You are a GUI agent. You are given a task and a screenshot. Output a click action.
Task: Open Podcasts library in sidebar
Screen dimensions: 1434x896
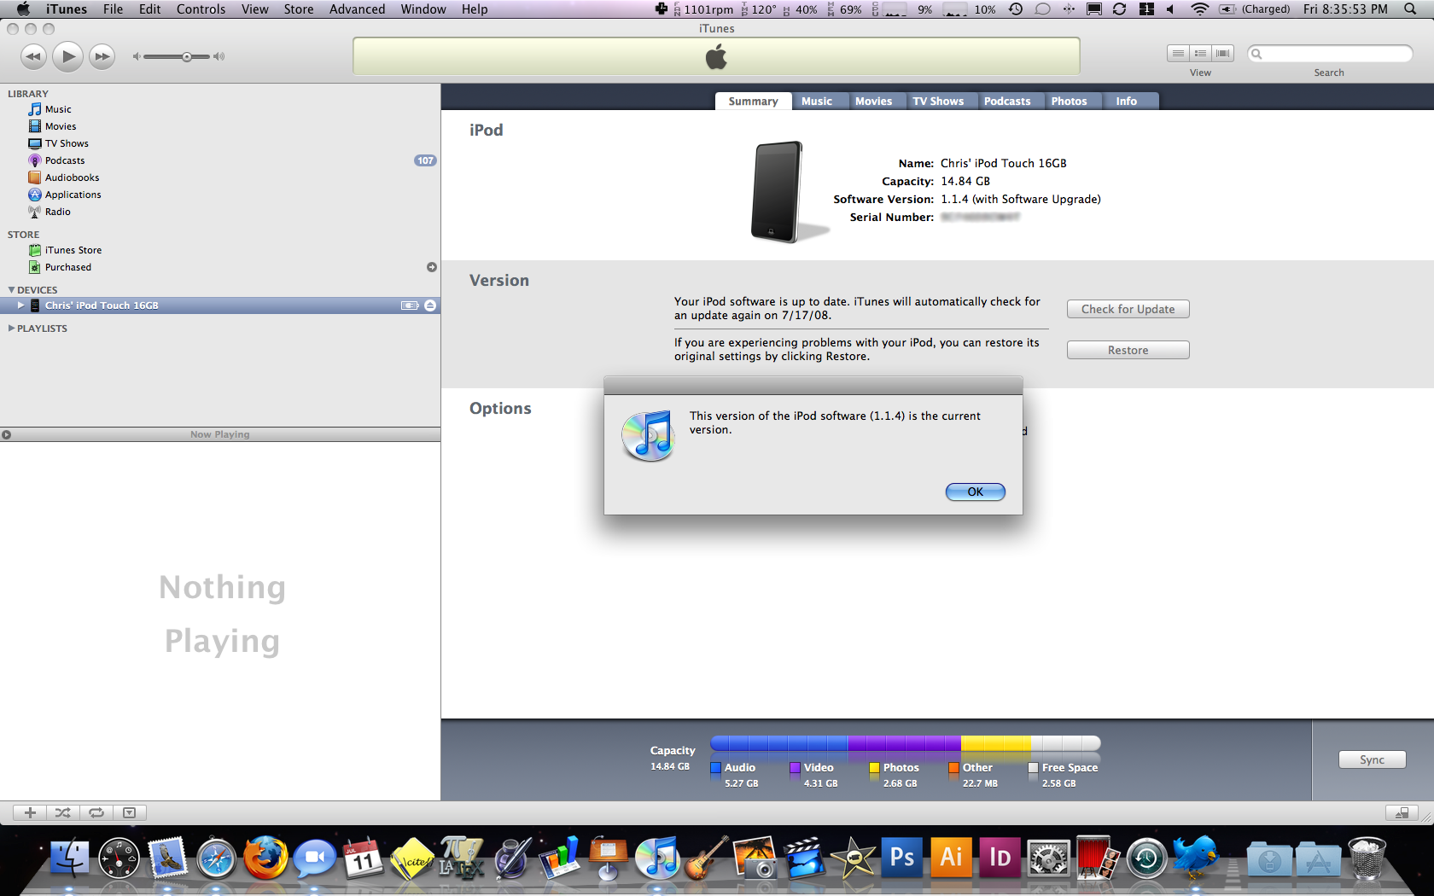(65, 160)
